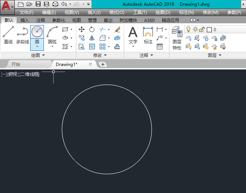
Task: Click the Dimension (标注) tool icon
Action: [148, 32]
